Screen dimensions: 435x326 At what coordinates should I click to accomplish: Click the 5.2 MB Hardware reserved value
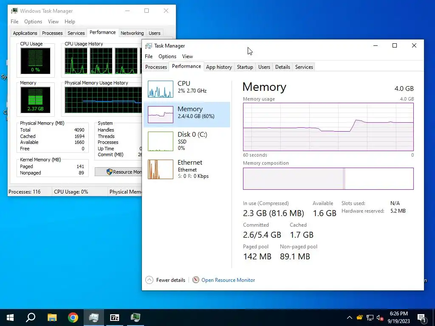click(x=398, y=211)
